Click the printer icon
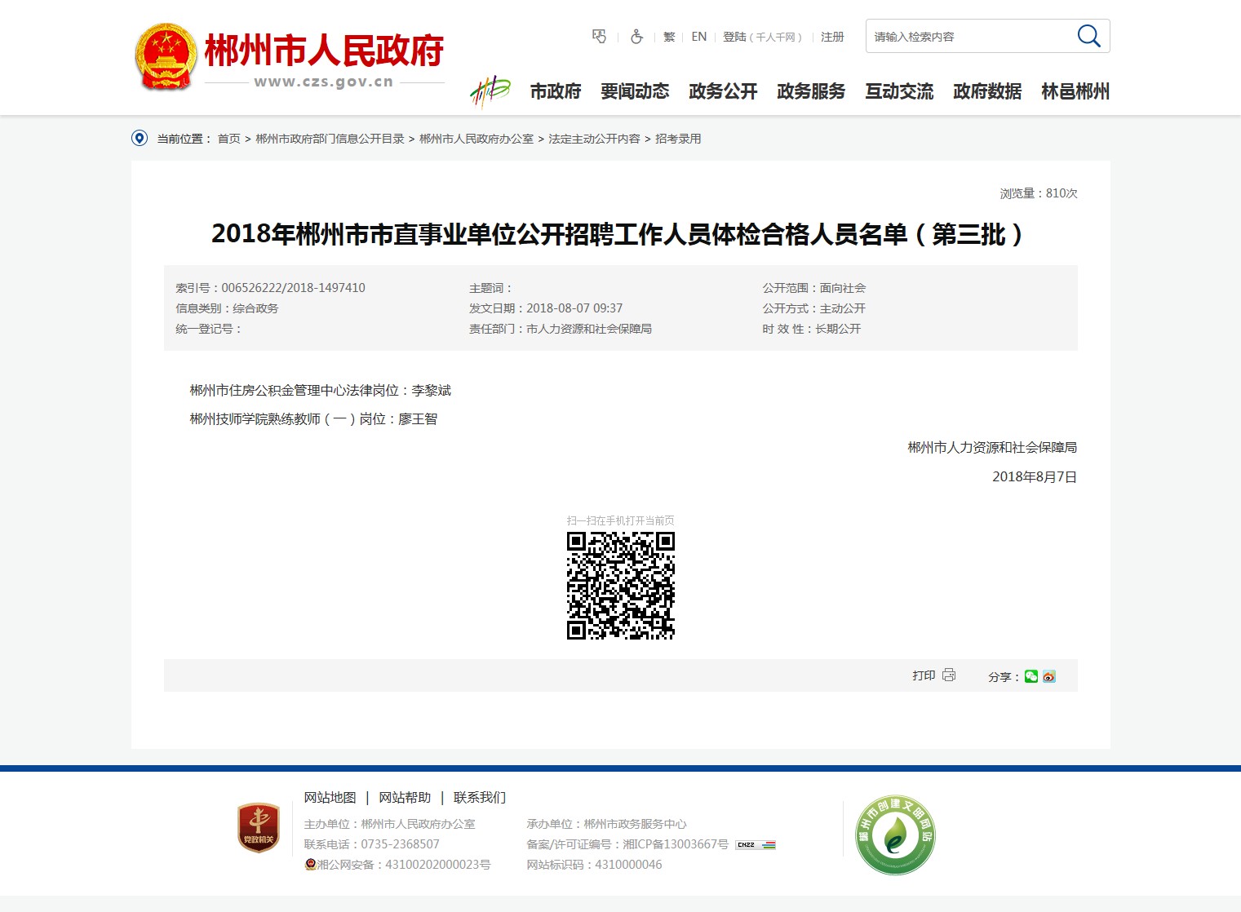 point(949,675)
